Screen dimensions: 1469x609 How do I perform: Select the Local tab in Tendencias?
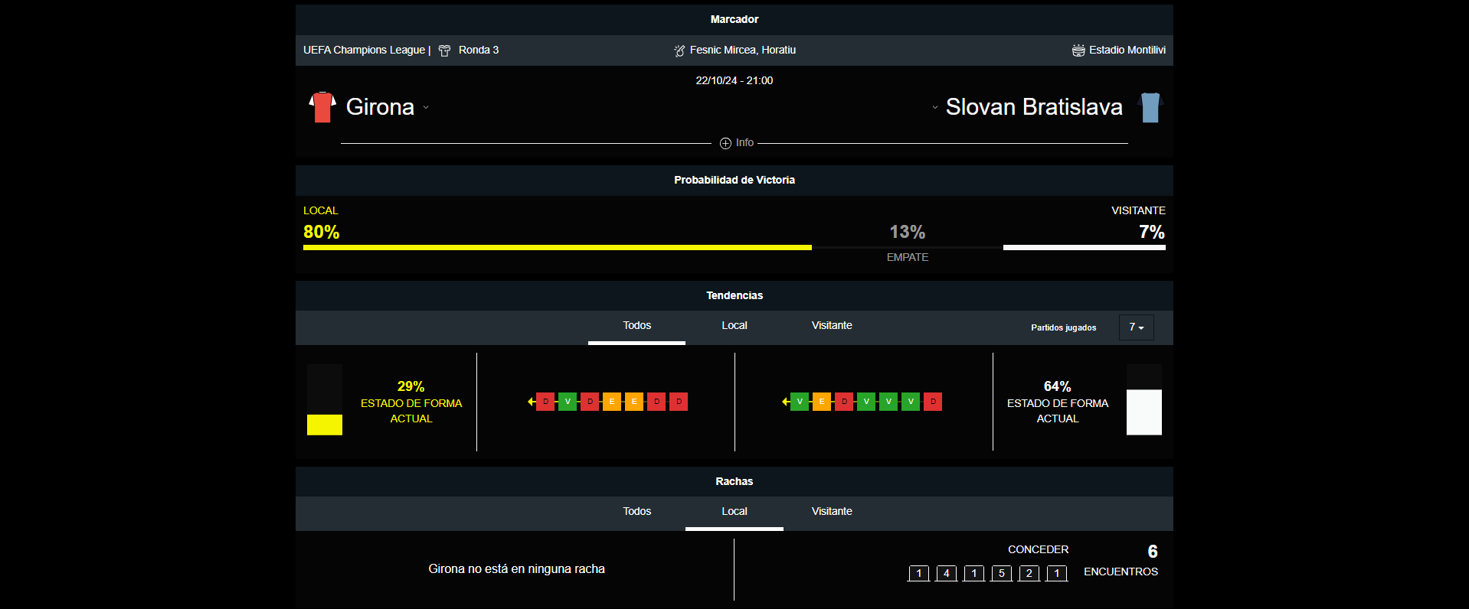click(734, 326)
